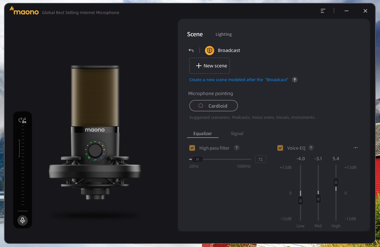Click the Mid EQ value -3.1
This screenshot has height=247, width=380.
coord(318,159)
